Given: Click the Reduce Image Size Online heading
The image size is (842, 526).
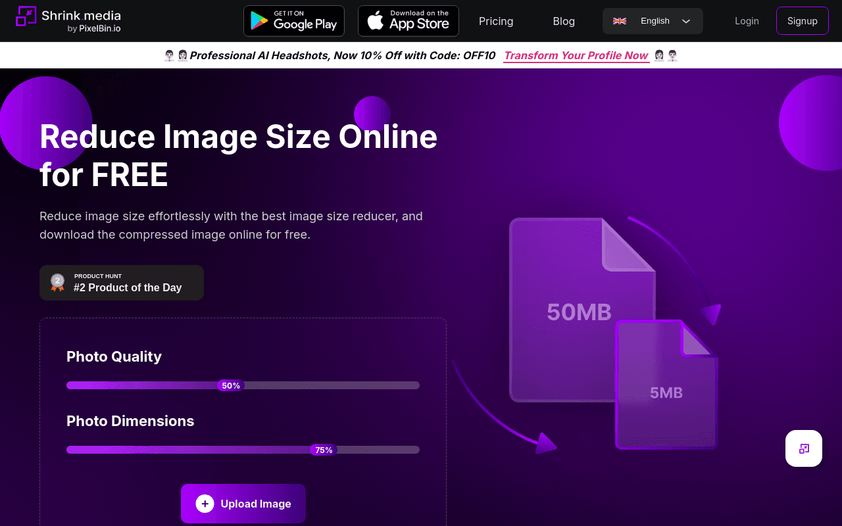Looking at the screenshot, I should coord(238,156).
